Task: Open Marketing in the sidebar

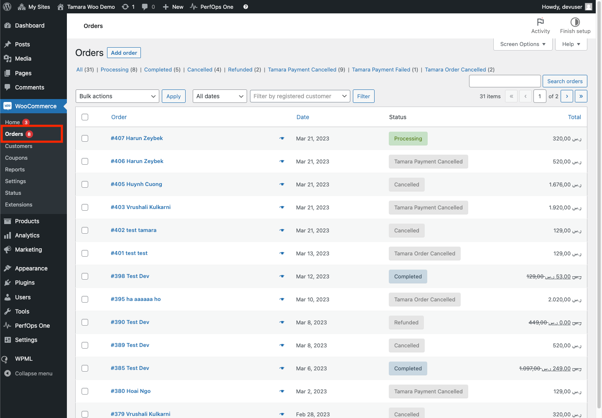Action: [33, 250]
